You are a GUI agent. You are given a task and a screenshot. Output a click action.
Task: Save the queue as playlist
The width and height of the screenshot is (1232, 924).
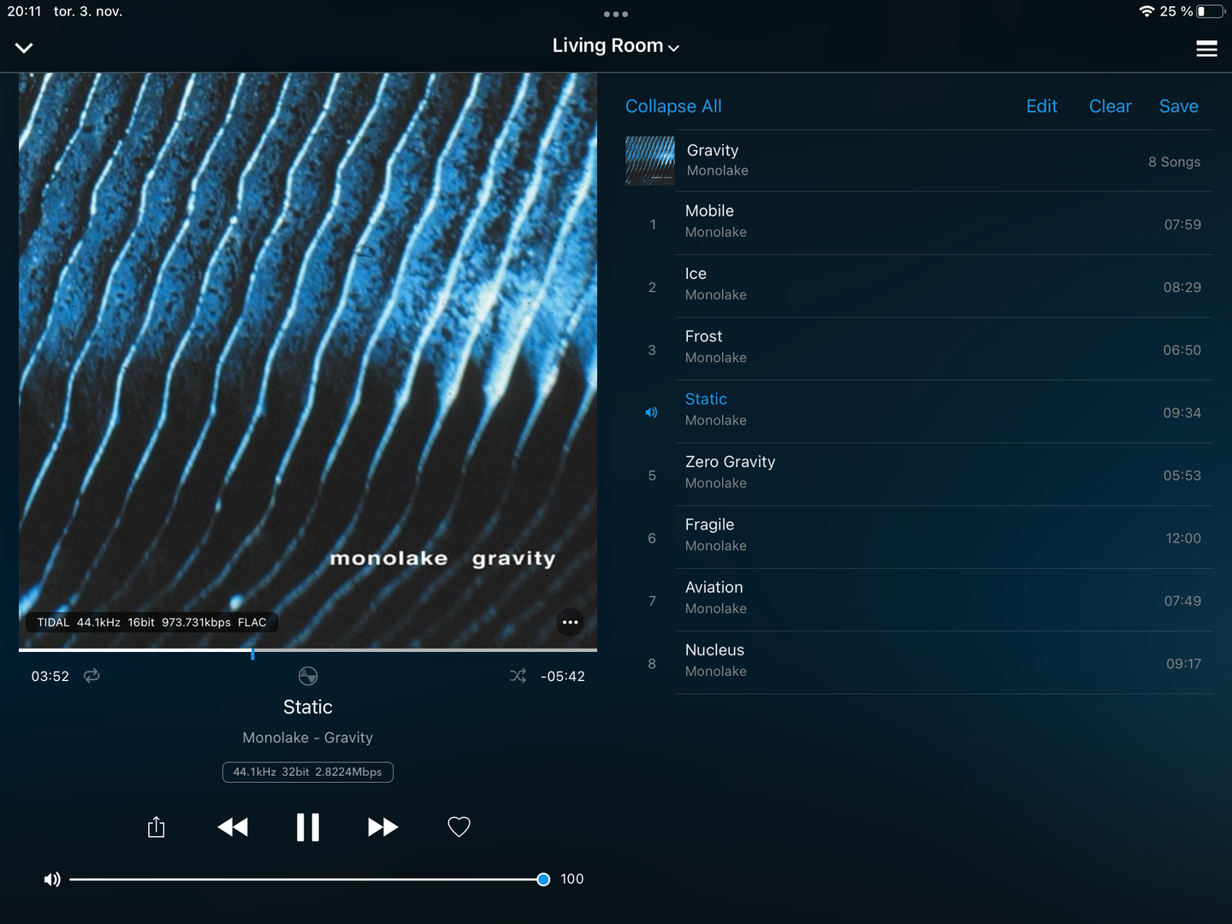click(1178, 106)
